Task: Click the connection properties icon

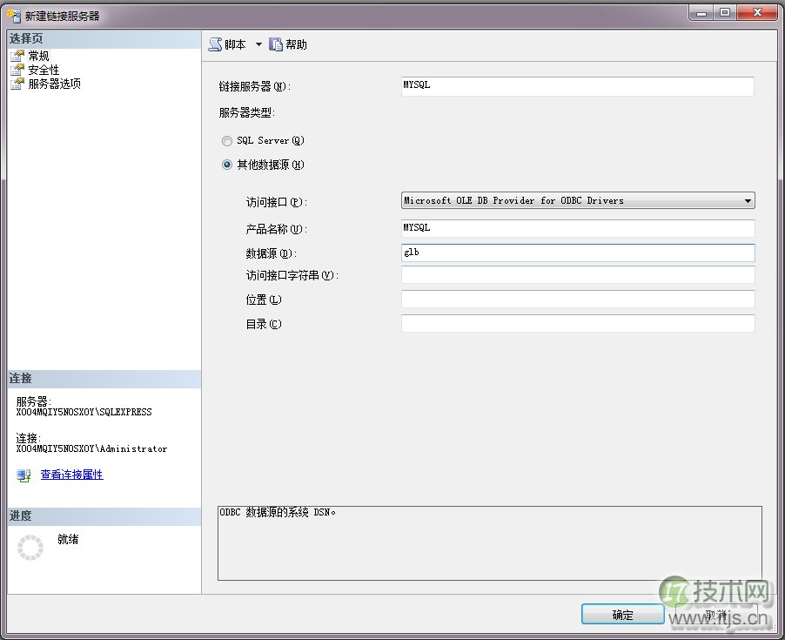Action: (x=23, y=475)
